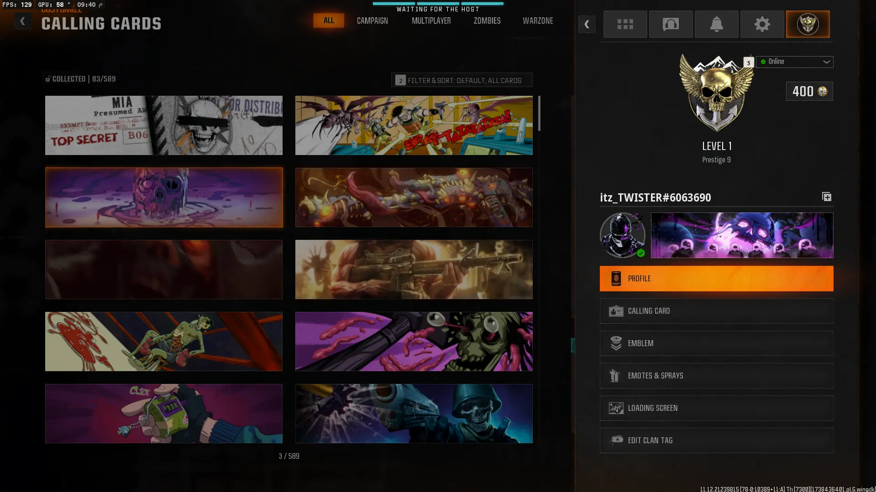This screenshot has width=876, height=492.
Task: Copy player ID icon next to itz_TWISTER
Action: [x=827, y=197]
